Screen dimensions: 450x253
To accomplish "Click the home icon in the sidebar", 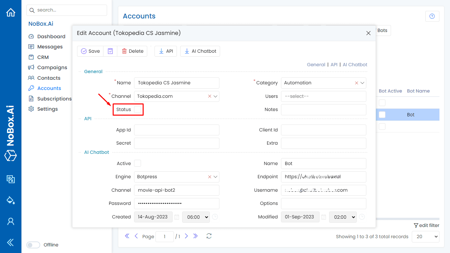I will tap(11, 13).
